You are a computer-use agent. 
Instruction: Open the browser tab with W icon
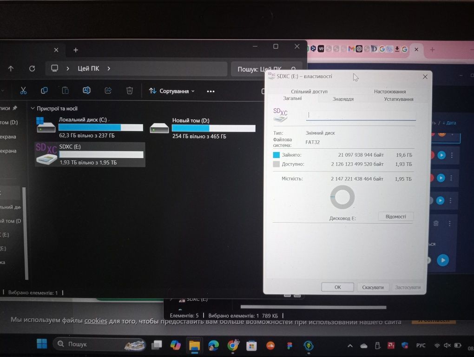click(x=321, y=48)
